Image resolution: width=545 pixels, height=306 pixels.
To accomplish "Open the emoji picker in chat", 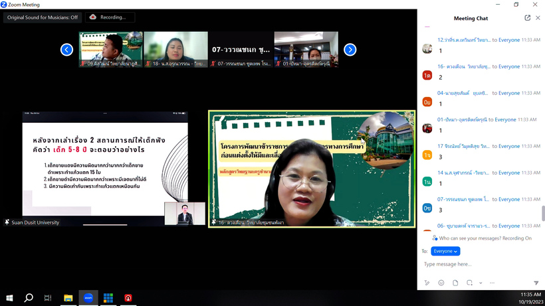I will (441, 283).
